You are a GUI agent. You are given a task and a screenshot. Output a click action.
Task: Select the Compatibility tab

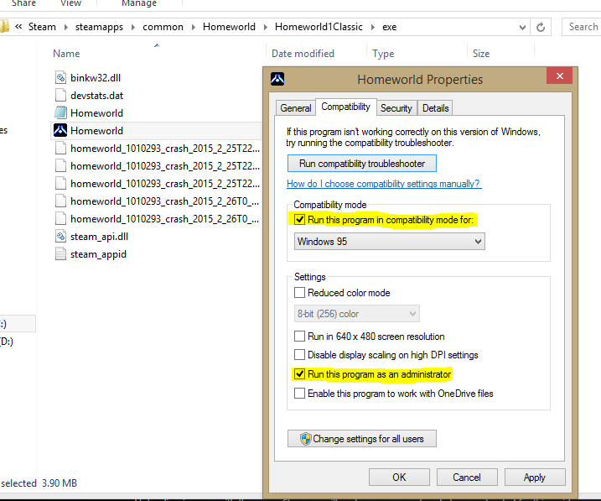[x=345, y=107]
